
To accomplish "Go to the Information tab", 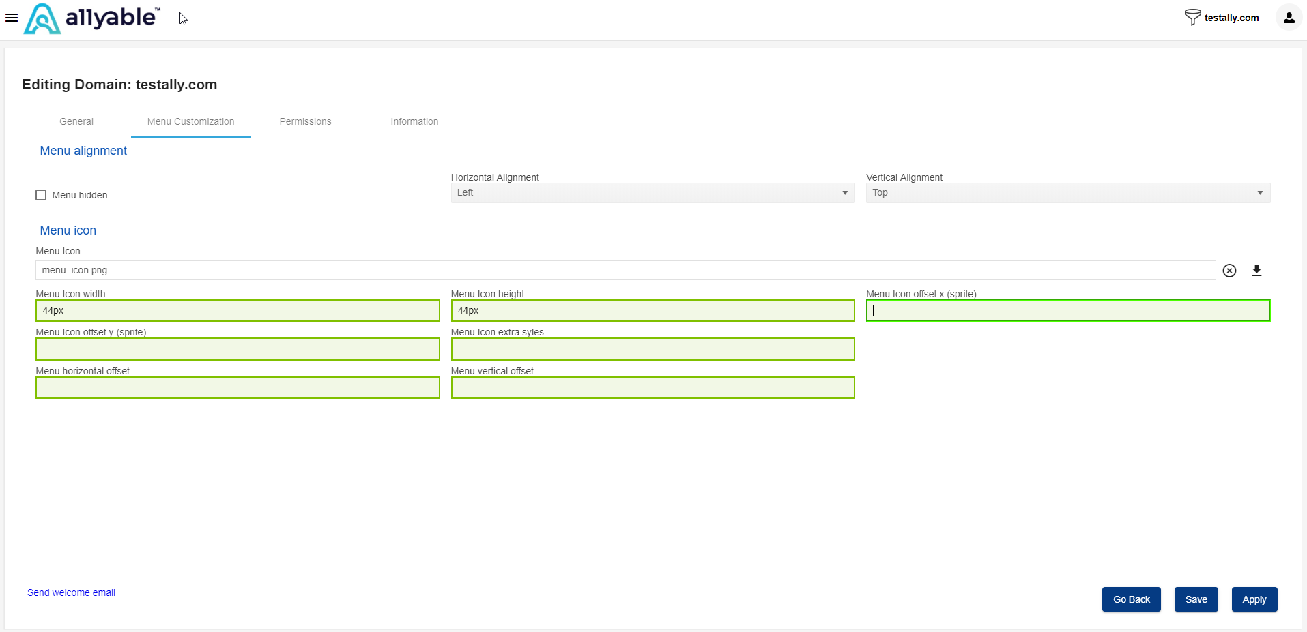I will 414,121.
